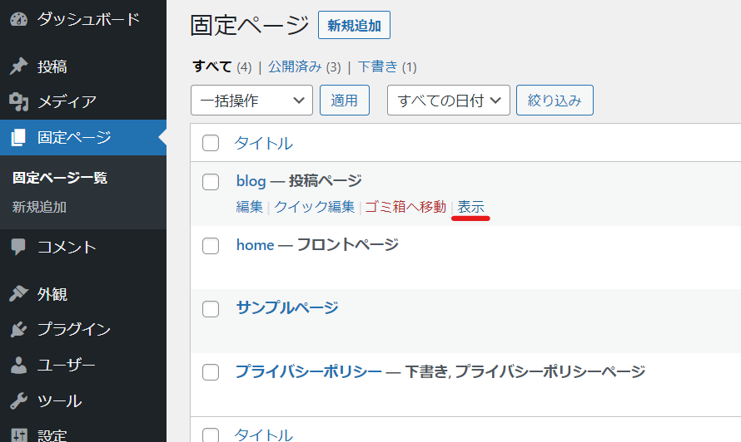This screenshot has height=442, width=741.
Task: Open the すべての日付 date filter dropdown
Action: point(449,100)
